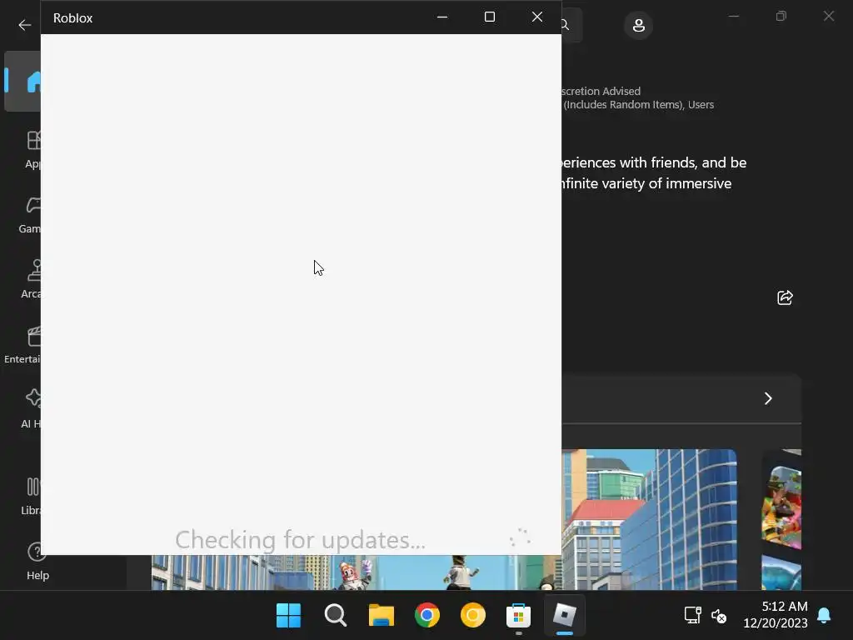Switch to Microsoft Store taskbar icon
Screen dimensions: 853x640
click(518, 616)
